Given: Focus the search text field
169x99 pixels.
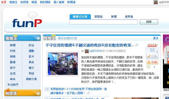Looking at the screenshot, I should tap(104, 22).
